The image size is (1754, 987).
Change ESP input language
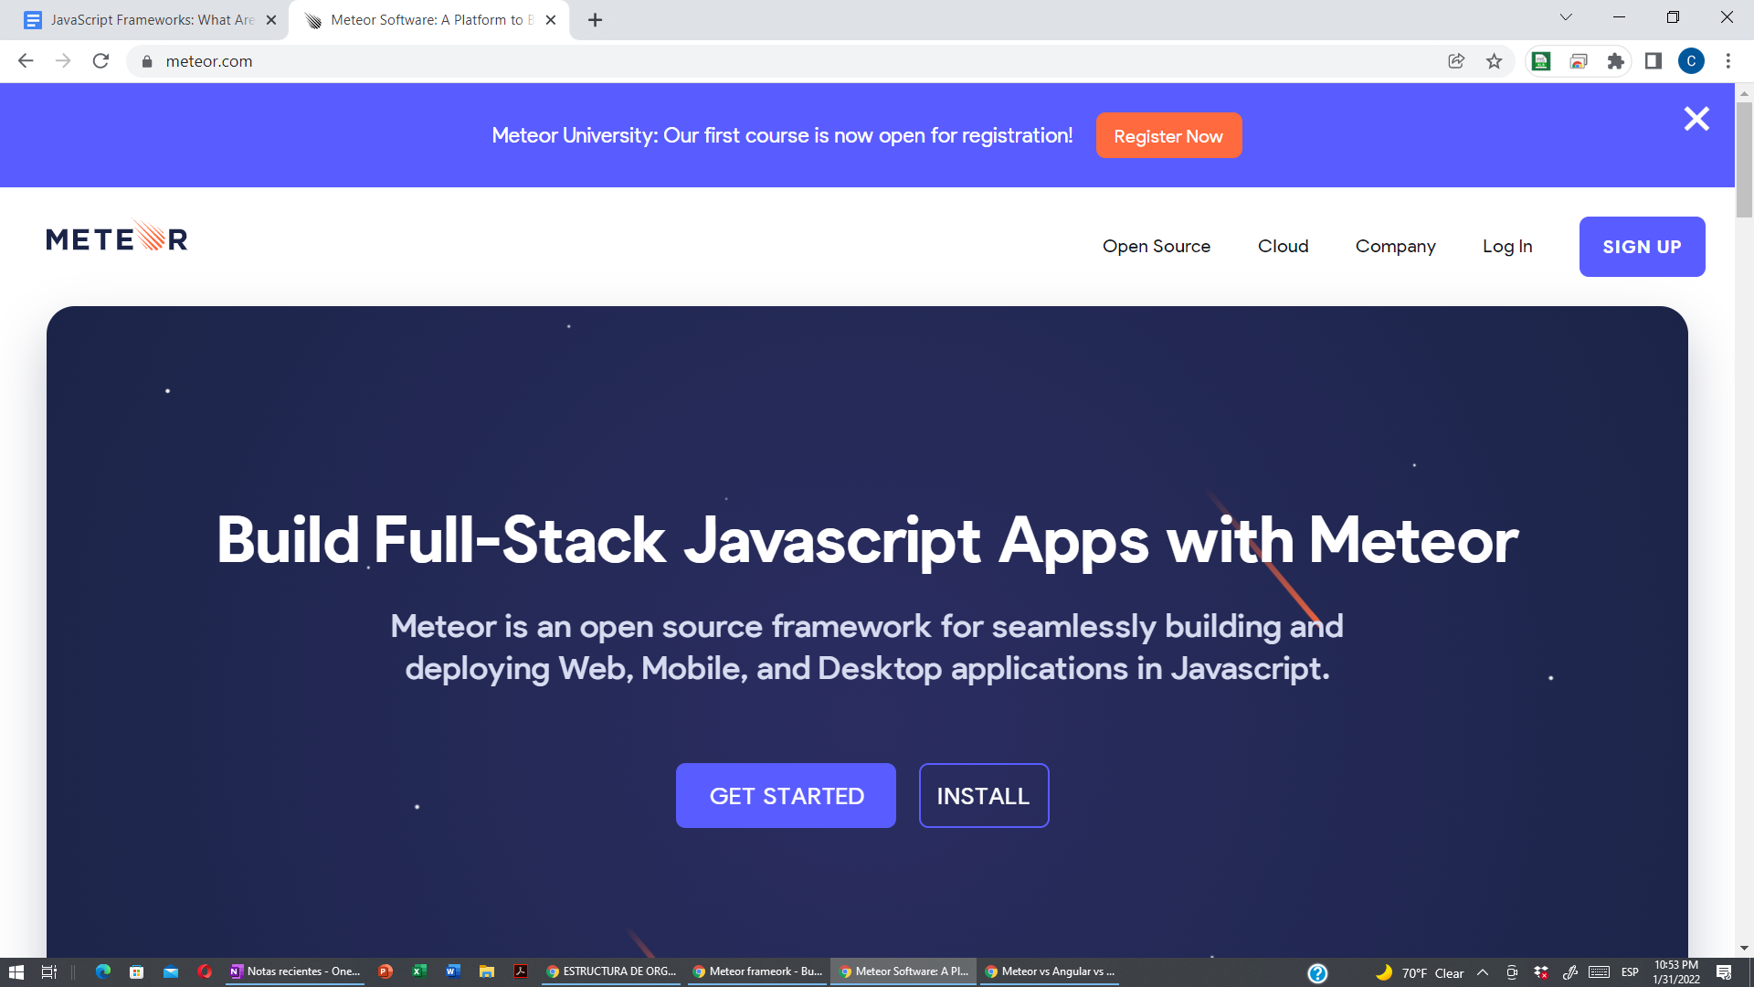1630,972
